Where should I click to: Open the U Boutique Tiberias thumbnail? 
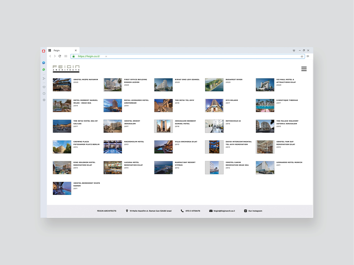point(265,105)
